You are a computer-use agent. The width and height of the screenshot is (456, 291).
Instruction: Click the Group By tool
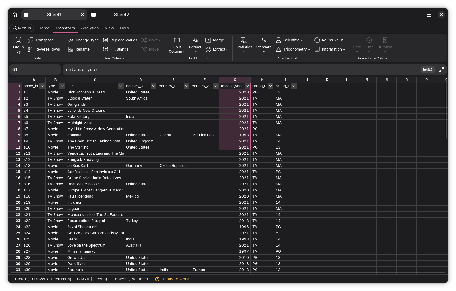[x=18, y=45]
